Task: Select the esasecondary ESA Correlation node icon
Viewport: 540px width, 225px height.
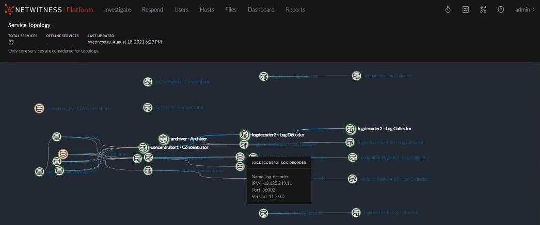Action: tap(39, 108)
